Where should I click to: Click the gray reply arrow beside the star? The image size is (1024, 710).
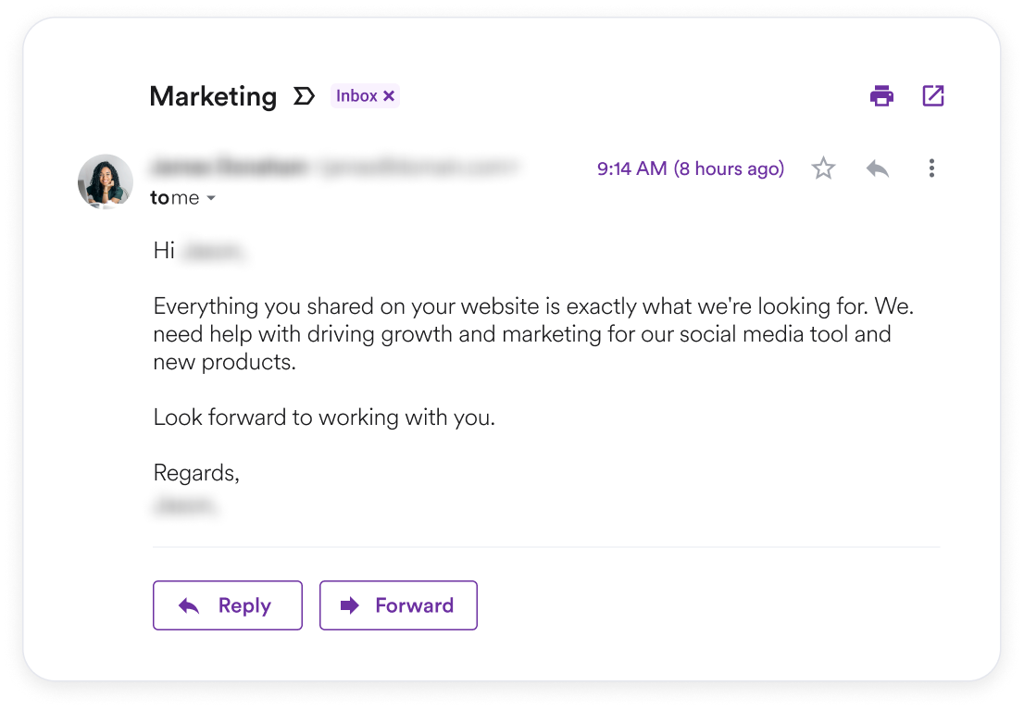[877, 168]
